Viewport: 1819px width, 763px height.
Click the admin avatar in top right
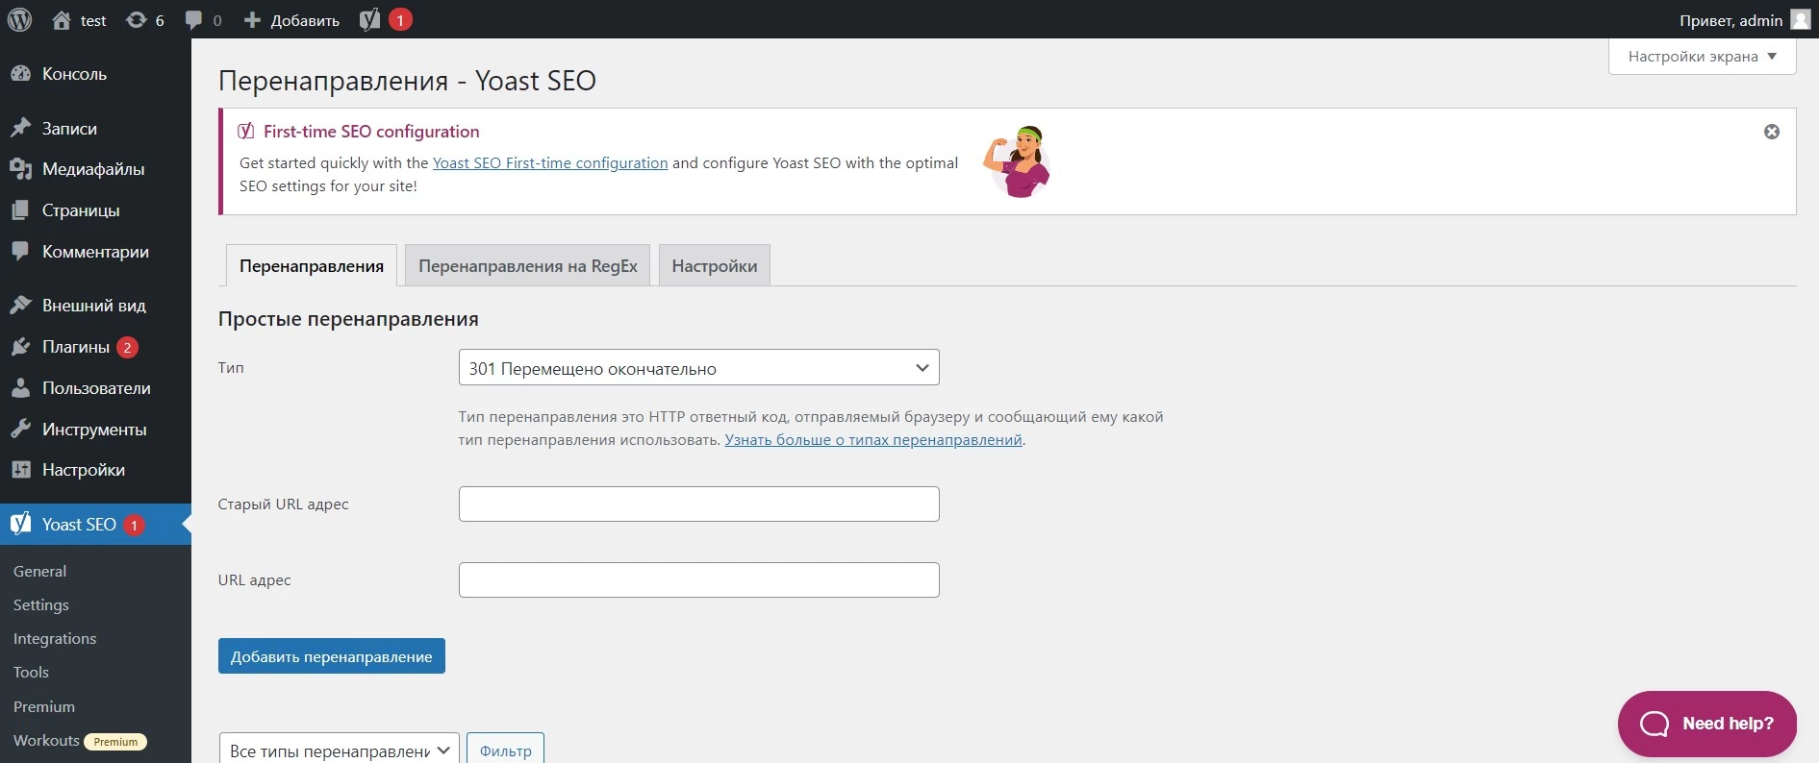click(x=1800, y=20)
